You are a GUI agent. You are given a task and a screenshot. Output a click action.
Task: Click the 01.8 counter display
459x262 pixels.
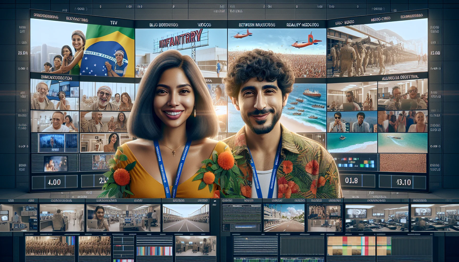351,181
